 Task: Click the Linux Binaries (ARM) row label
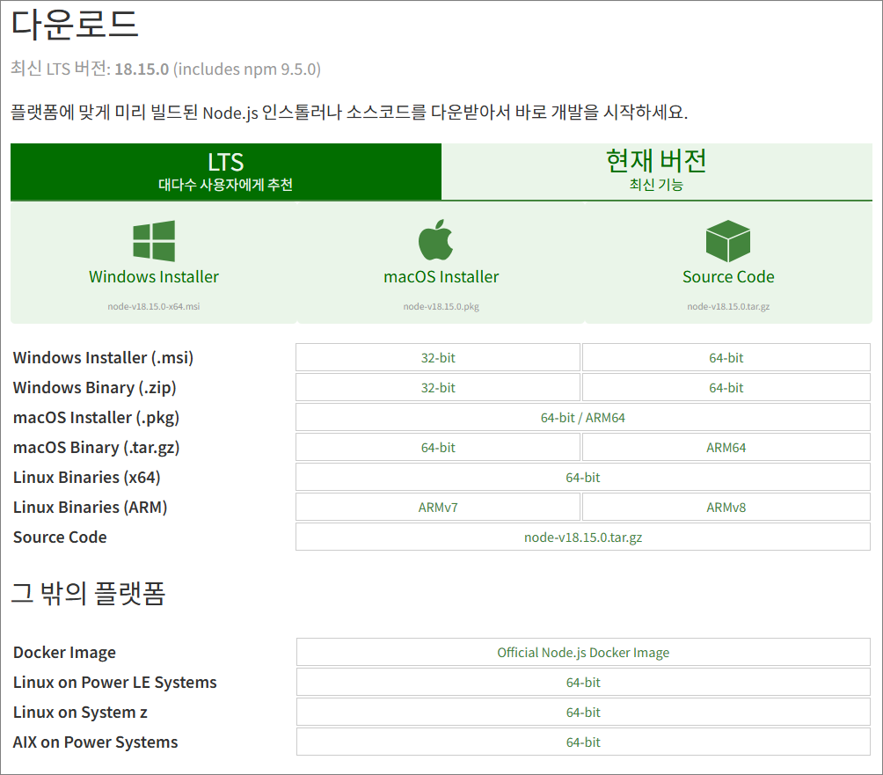pos(90,507)
